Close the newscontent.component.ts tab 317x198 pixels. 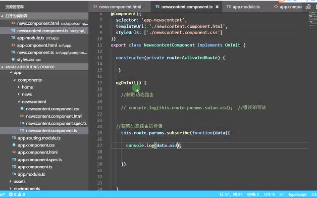217,7
